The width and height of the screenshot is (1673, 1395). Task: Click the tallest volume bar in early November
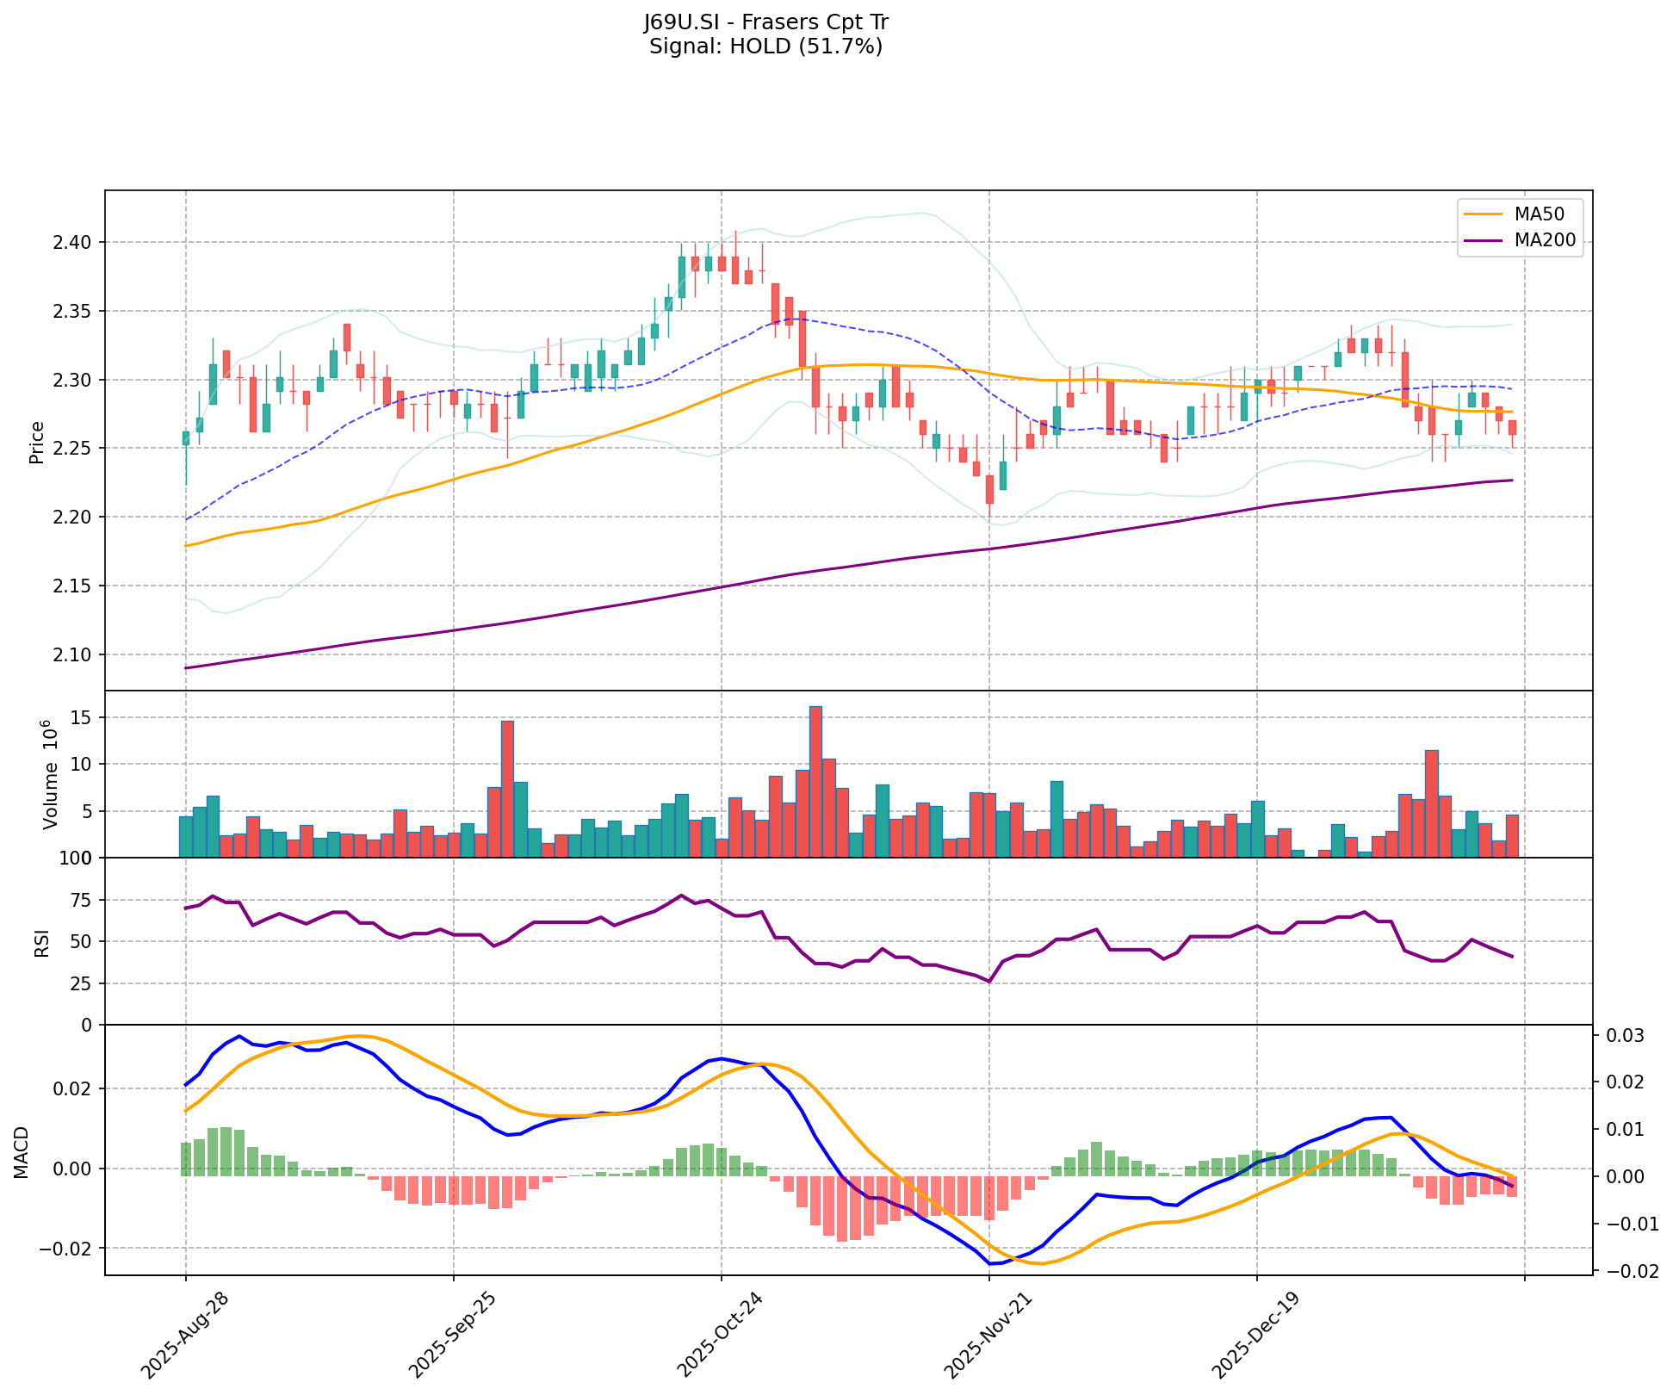click(x=815, y=781)
